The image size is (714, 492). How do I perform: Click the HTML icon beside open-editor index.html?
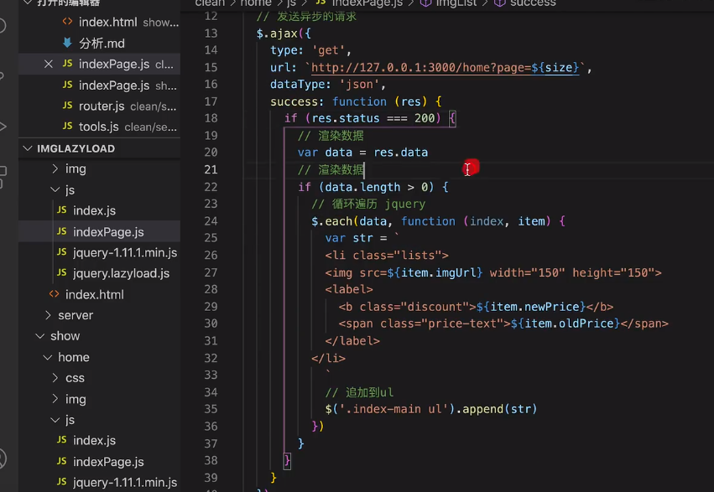pyautogui.click(x=67, y=21)
